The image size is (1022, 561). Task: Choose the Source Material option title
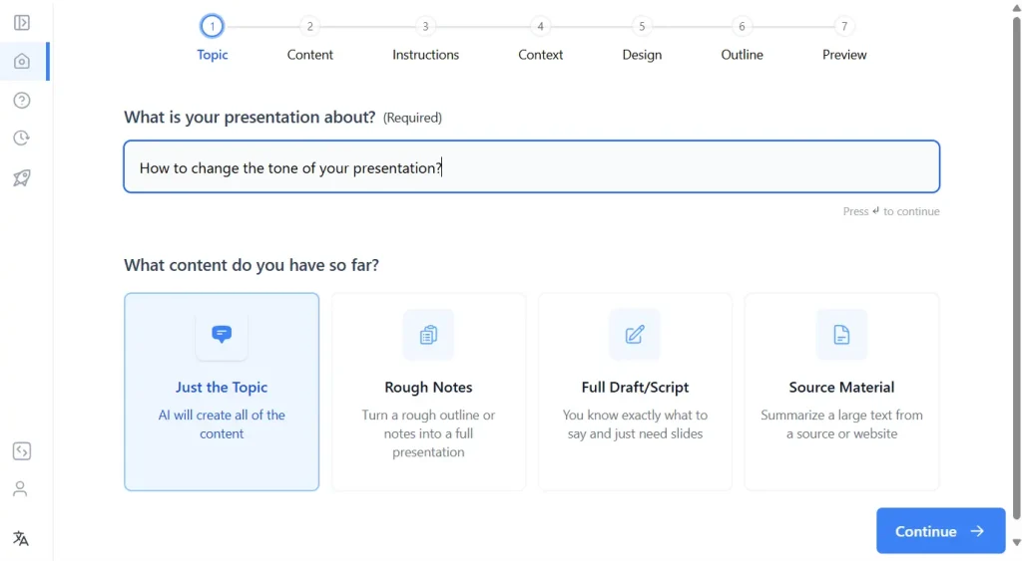(x=841, y=388)
